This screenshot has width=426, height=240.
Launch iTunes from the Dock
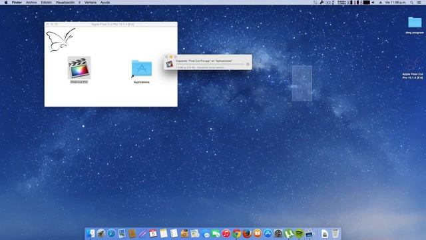226,233
